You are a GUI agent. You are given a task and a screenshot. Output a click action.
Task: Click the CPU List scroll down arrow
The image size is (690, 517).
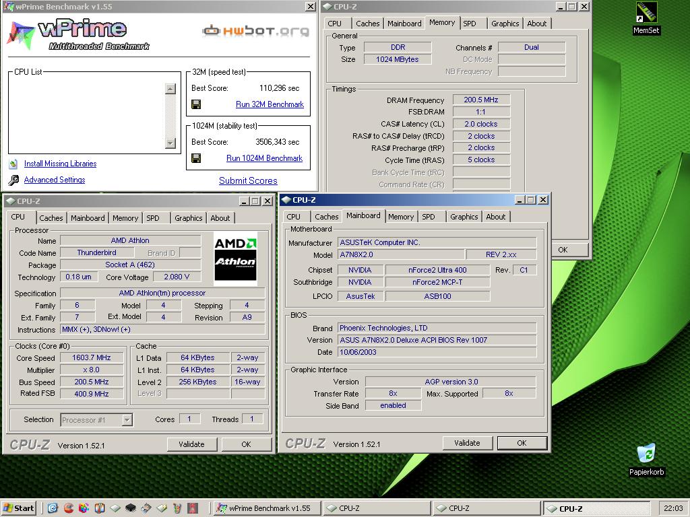pyautogui.click(x=170, y=143)
